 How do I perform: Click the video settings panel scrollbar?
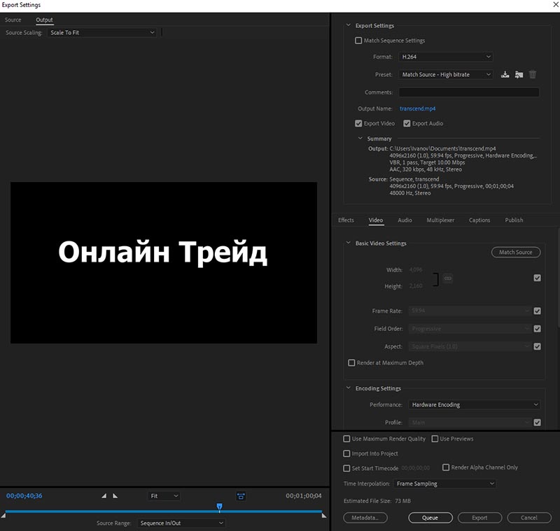coord(558,278)
